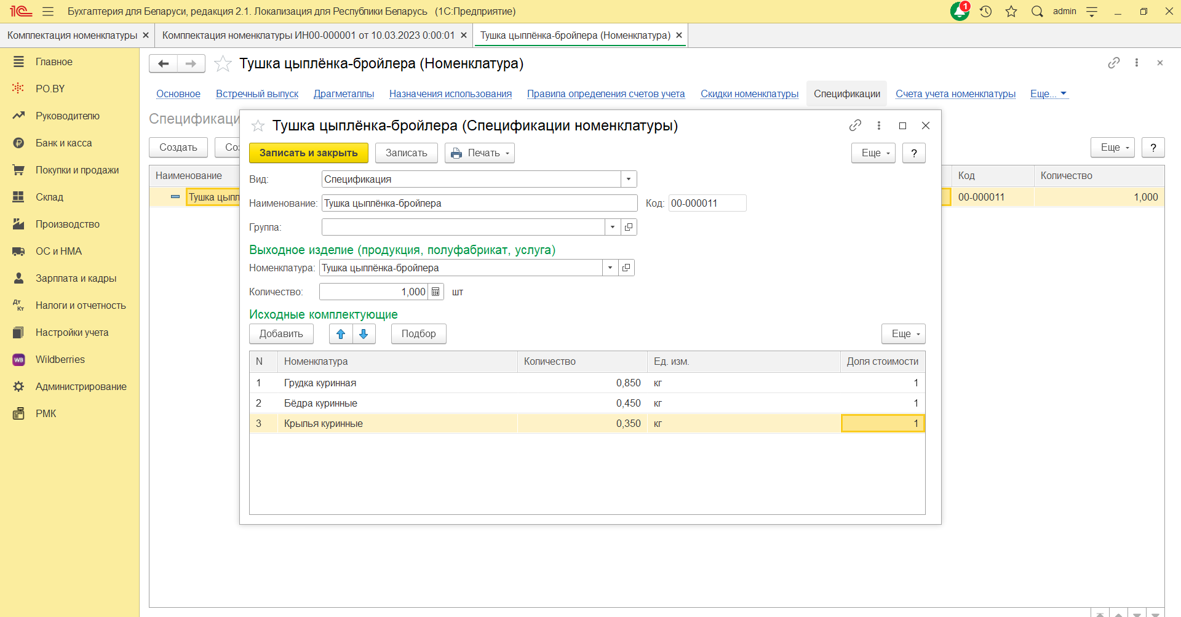Image resolution: width=1181 pixels, height=617 pixels.
Task: Select the Грудка куринная row
Action: tap(320, 383)
